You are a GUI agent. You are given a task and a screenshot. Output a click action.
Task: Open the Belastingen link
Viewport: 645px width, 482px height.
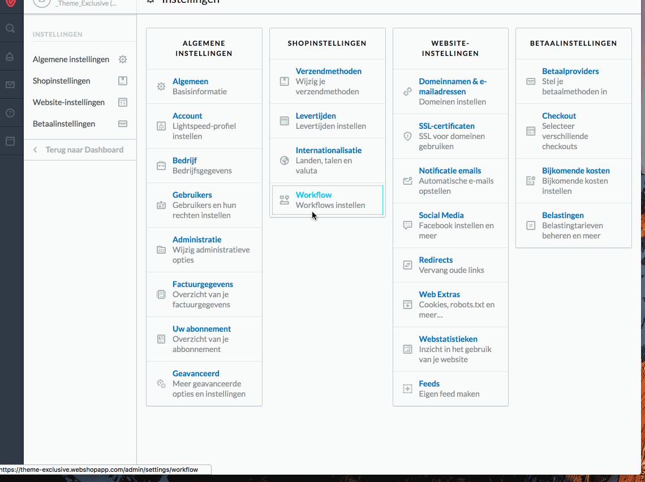click(562, 215)
